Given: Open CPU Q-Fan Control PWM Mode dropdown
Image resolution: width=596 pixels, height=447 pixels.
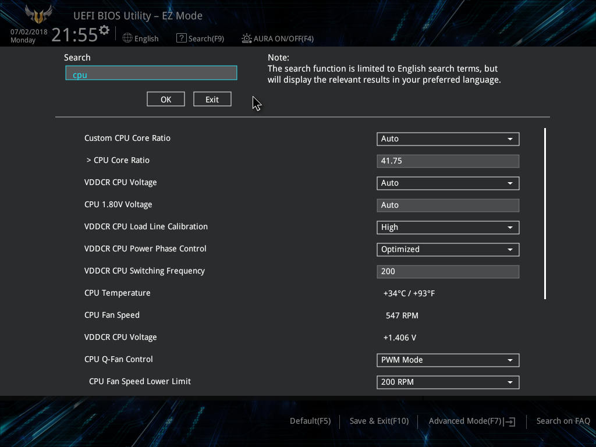Looking at the screenshot, I should 448,360.
